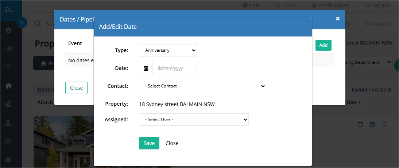Open the person contacts sidebar icon

click(8, 123)
